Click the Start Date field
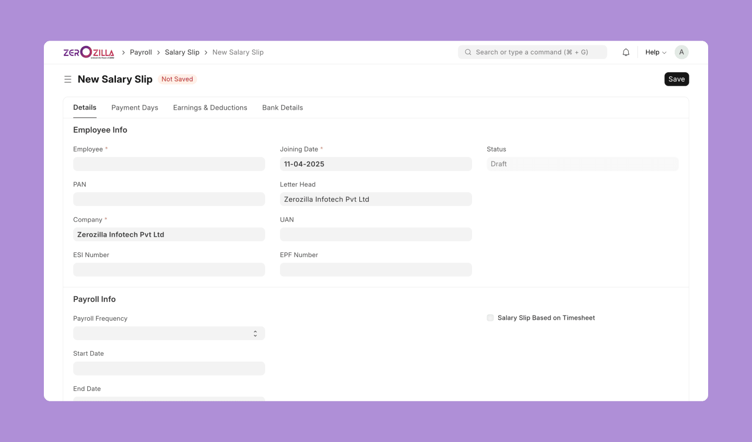Viewport: 752px width, 442px height. pos(169,368)
